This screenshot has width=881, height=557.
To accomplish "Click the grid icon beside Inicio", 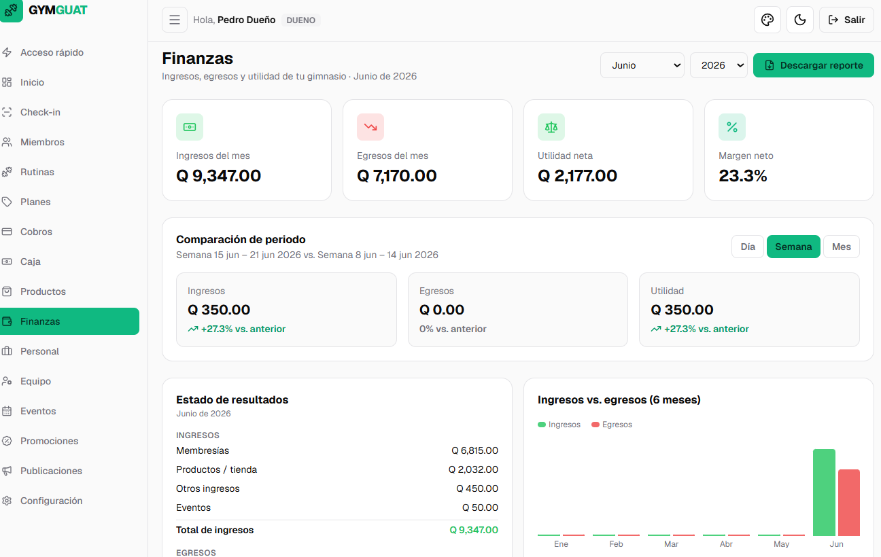I will (x=7, y=82).
